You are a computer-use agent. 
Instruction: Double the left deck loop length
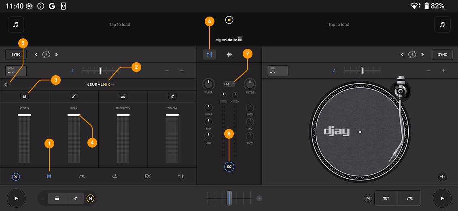click(56, 55)
